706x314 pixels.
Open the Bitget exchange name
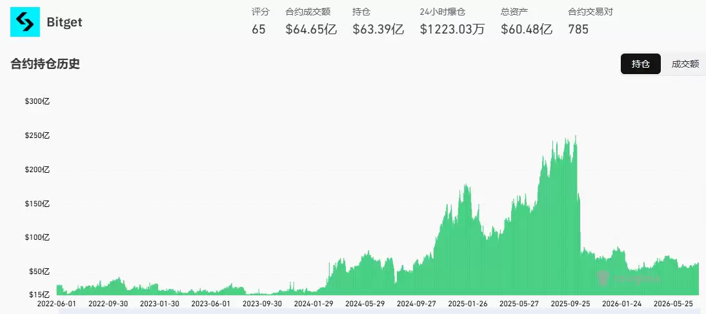(65, 22)
